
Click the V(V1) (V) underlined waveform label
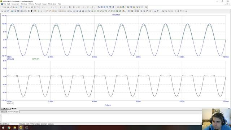coord(10,59)
